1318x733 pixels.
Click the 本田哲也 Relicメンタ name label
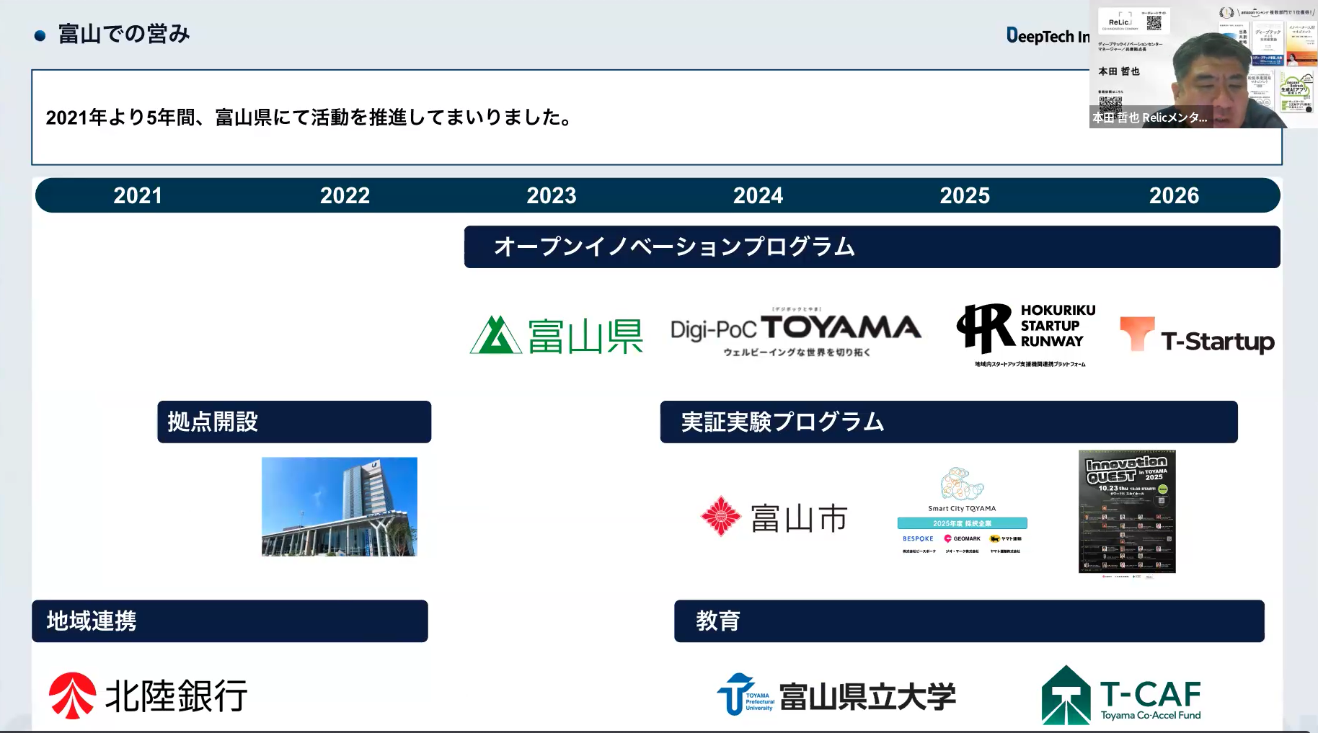click(x=1150, y=117)
